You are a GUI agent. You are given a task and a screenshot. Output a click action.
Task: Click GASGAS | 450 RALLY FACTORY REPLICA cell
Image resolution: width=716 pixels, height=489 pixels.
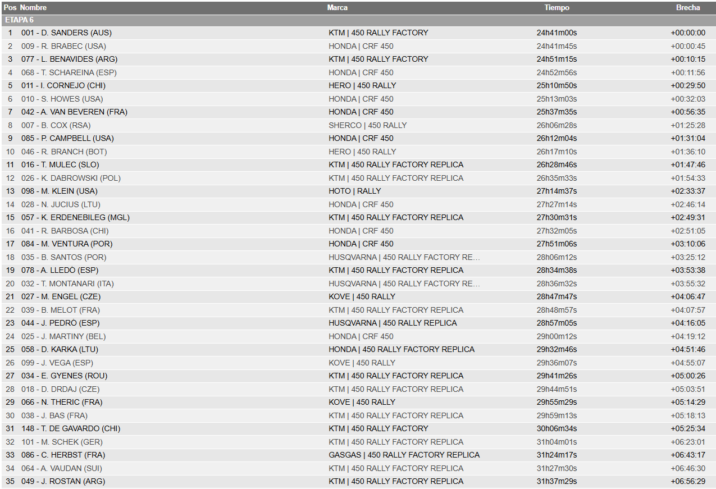pyautogui.click(x=404, y=455)
